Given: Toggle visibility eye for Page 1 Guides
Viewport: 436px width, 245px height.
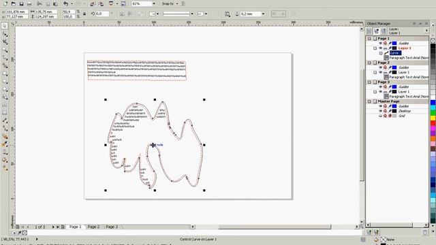Looking at the screenshot, I should pyautogui.click(x=380, y=44).
